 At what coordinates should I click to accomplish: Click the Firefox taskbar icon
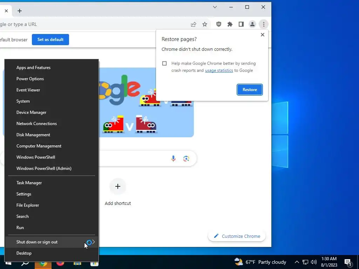click(60, 263)
